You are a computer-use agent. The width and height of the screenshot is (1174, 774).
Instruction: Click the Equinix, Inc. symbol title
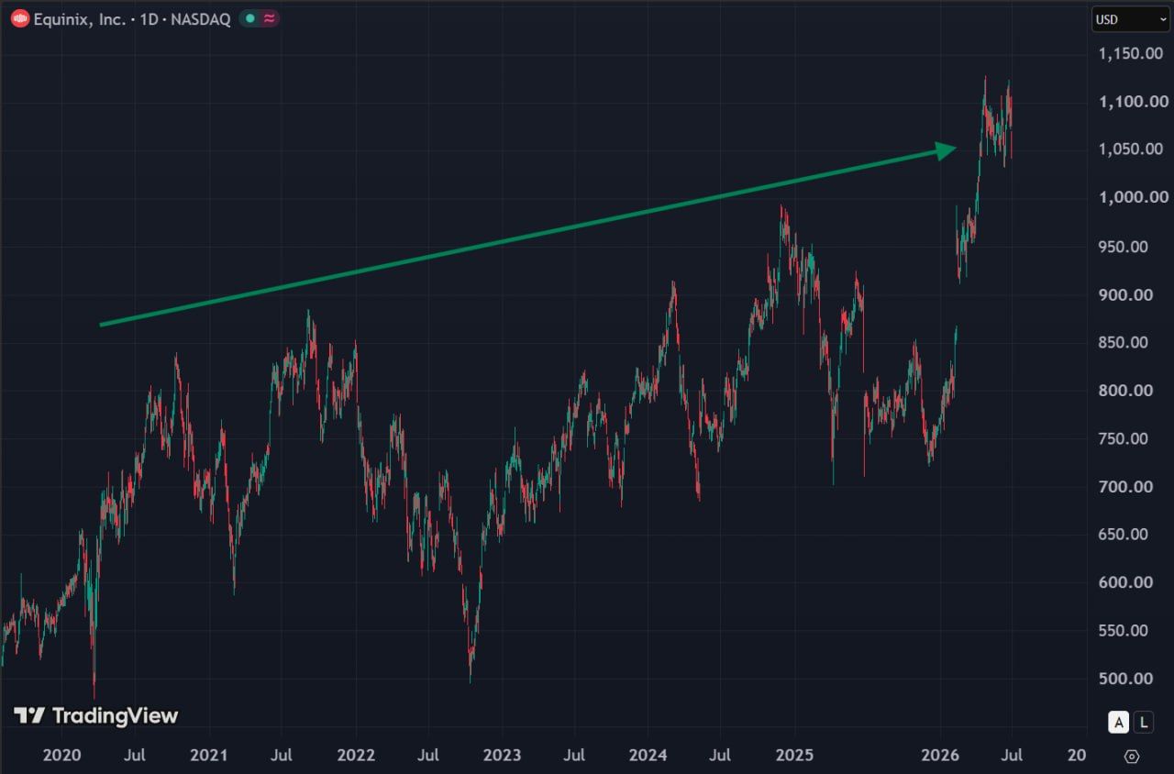[81, 18]
